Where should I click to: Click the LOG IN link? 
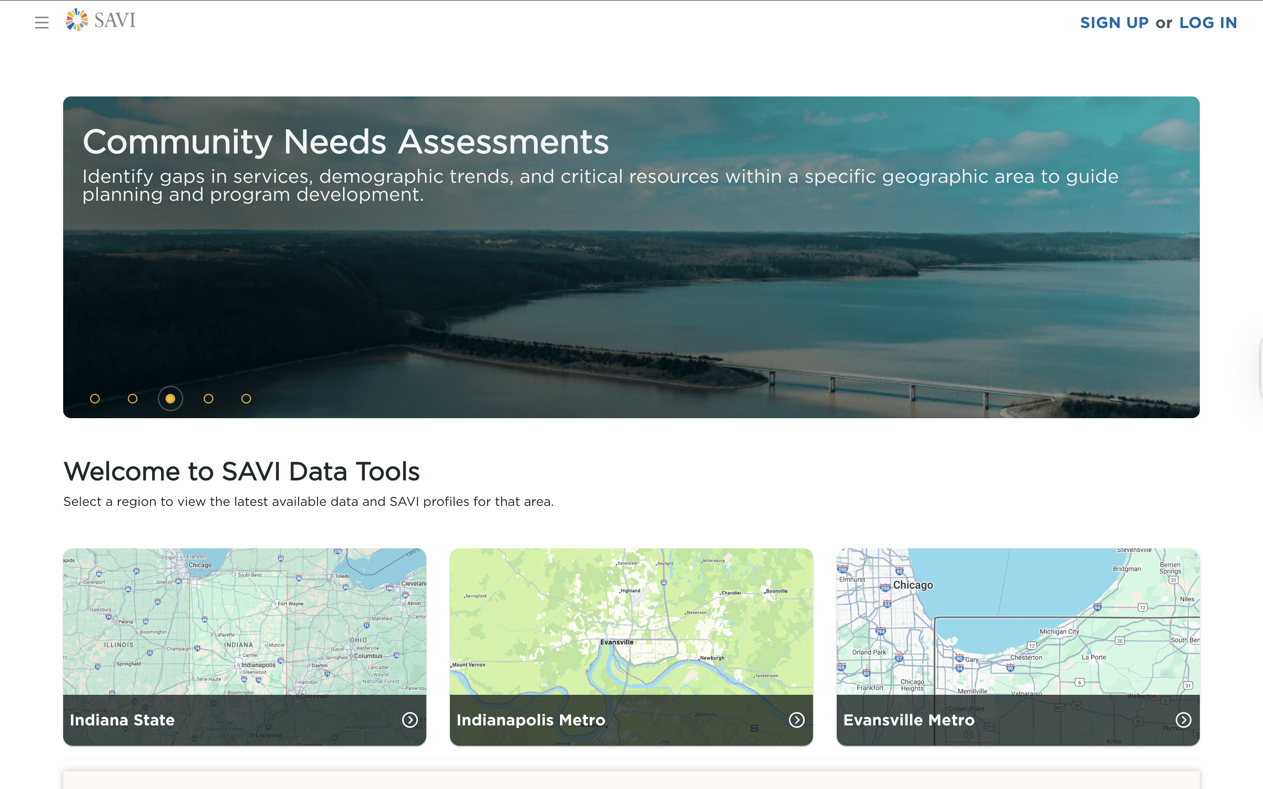(x=1208, y=22)
